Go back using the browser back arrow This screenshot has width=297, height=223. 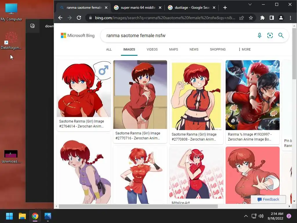[x=60, y=18]
